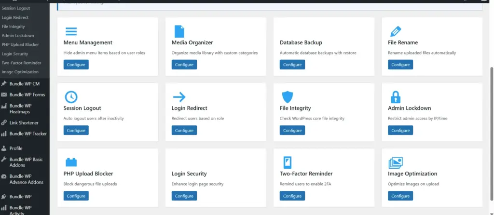The height and width of the screenshot is (215, 494).
Task: Click the user icon beside Profile
Action: coord(4,148)
